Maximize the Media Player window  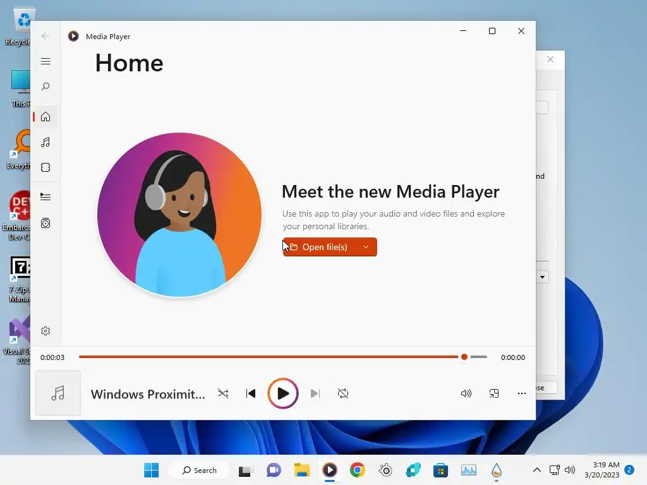tap(492, 31)
